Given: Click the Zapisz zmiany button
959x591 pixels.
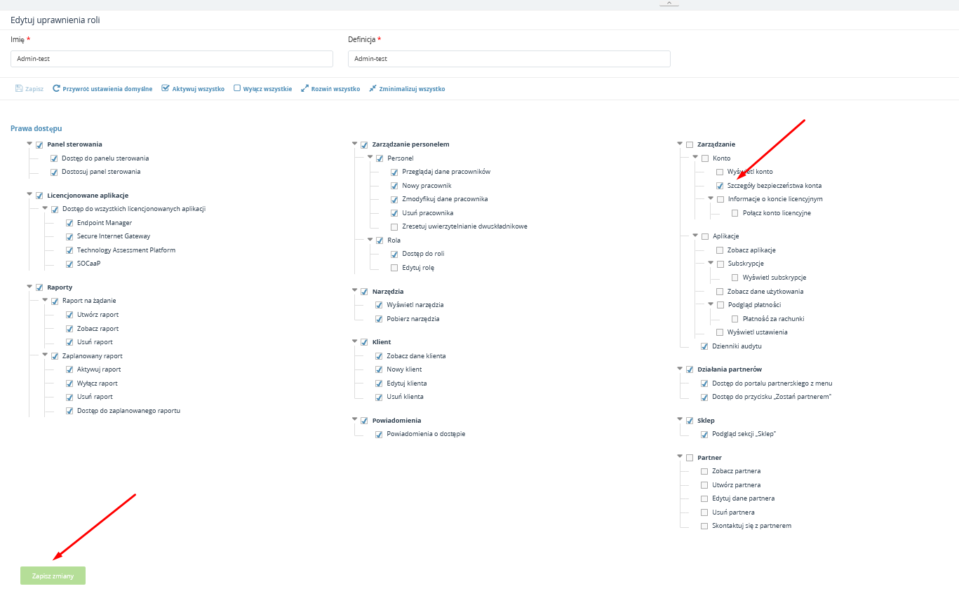Looking at the screenshot, I should [x=53, y=576].
